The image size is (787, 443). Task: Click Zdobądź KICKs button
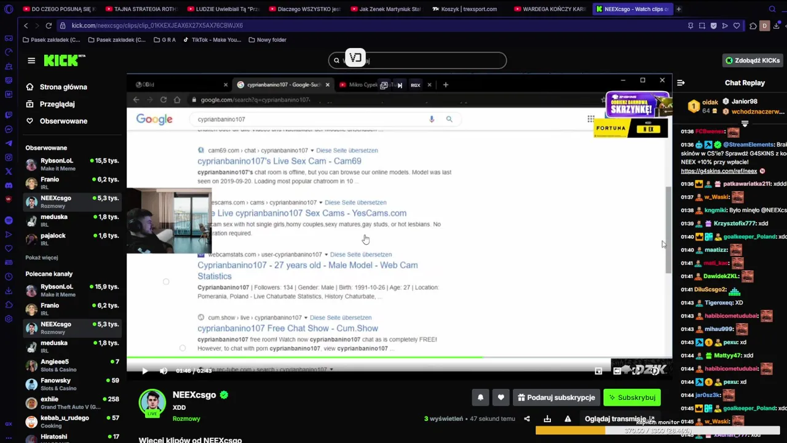tap(753, 60)
